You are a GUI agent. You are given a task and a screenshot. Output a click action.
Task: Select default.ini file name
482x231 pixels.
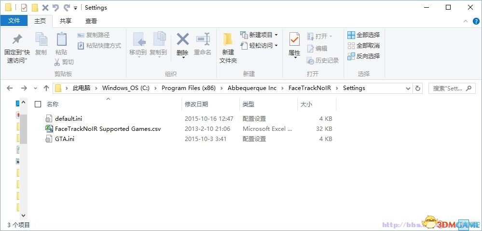69,119
